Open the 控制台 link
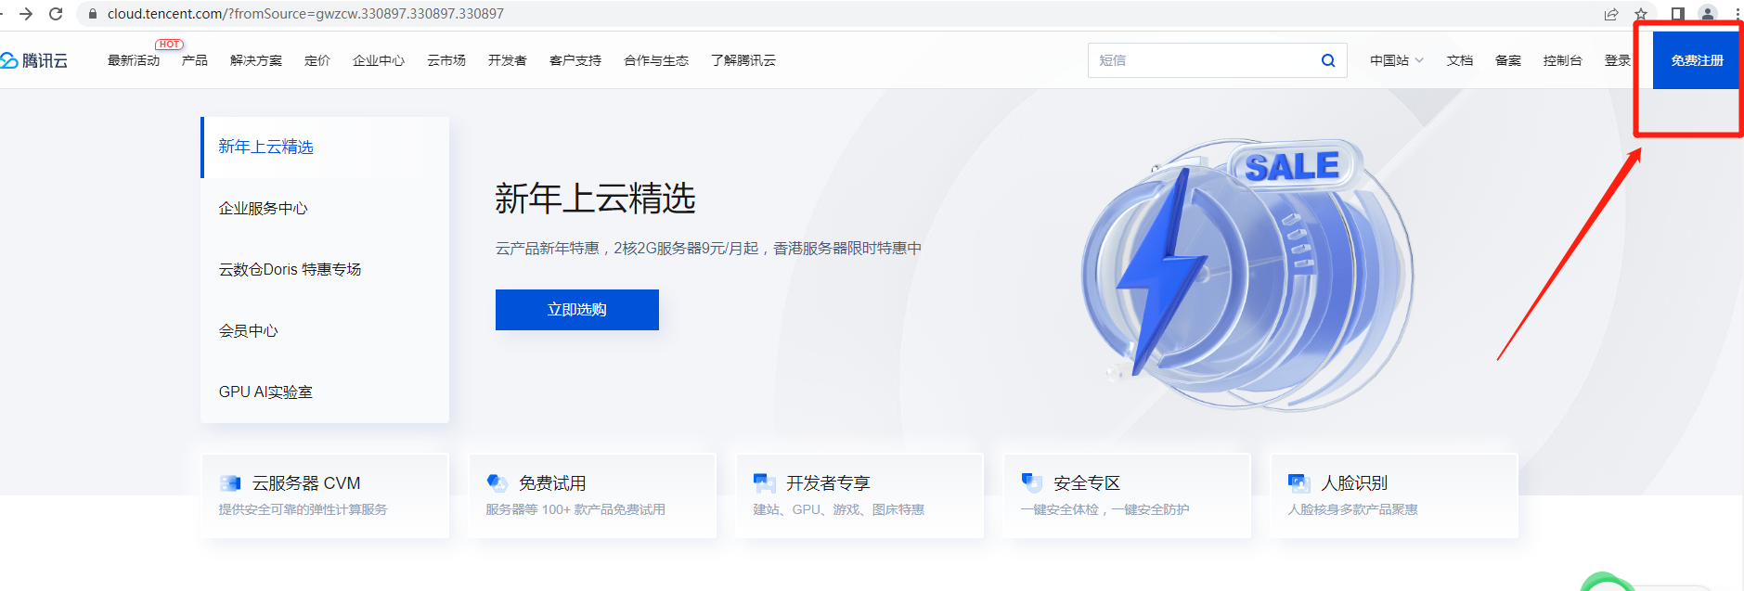 pyautogui.click(x=1563, y=60)
